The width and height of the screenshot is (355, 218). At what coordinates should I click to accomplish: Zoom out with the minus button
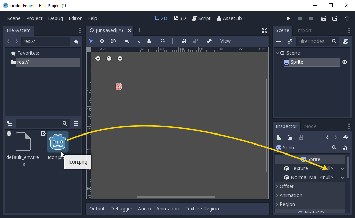point(98,58)
